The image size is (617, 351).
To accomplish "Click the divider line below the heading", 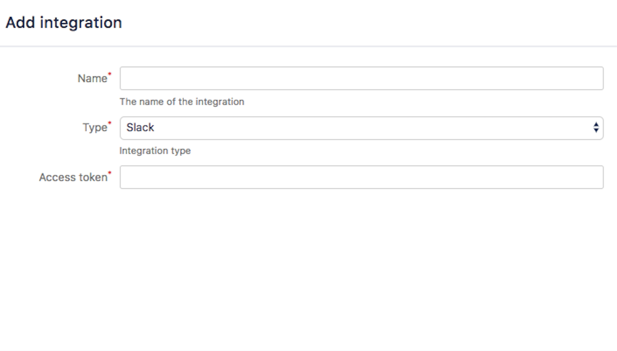I will pos(308,46).
